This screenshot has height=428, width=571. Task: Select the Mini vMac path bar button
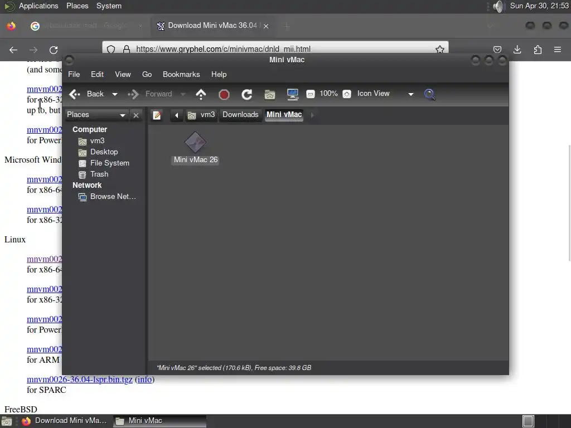pos(284,115)
